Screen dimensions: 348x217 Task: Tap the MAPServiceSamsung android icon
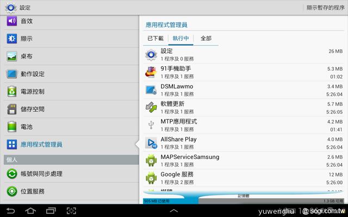coord(151,161)
